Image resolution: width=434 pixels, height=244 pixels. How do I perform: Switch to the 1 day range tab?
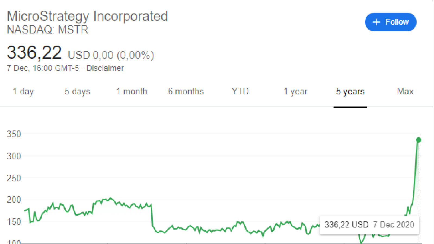pos(23,91)
